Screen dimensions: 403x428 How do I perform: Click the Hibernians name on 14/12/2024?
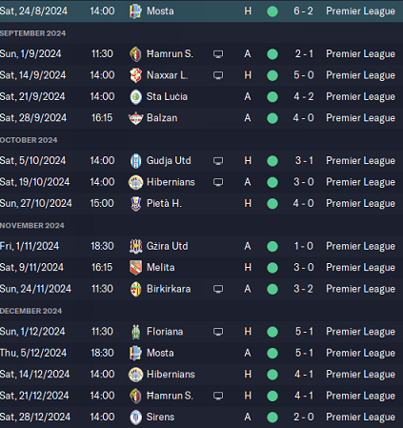point(171,375)
